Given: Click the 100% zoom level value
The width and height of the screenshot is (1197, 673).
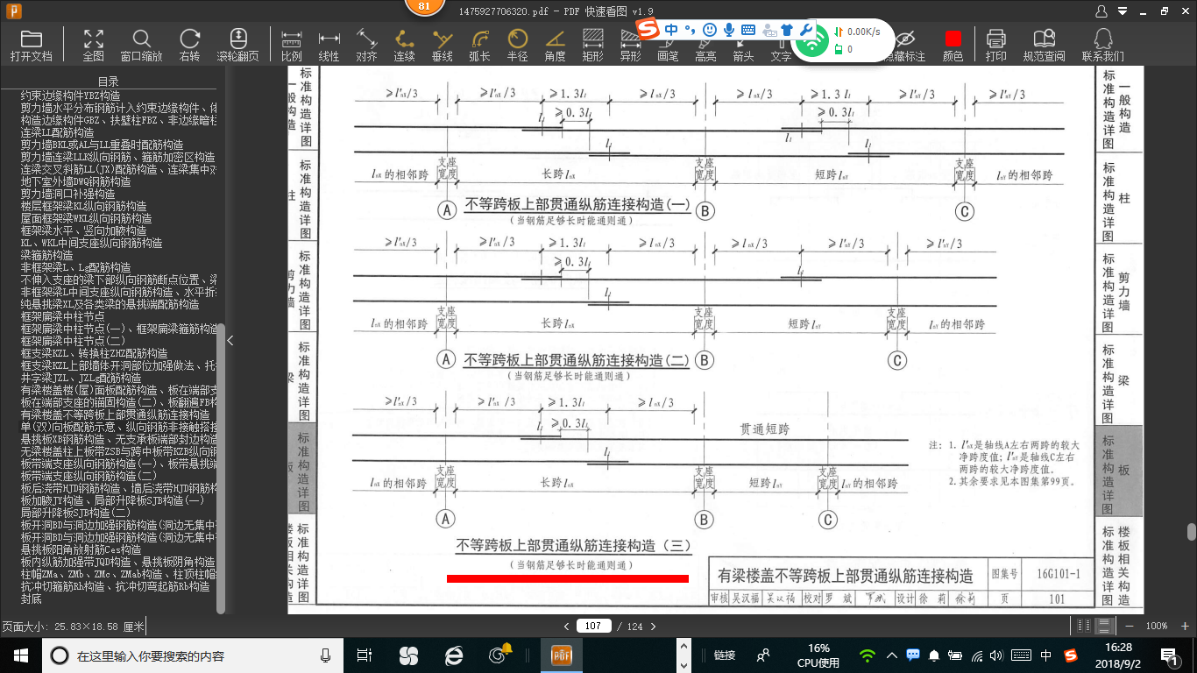Looking at the screenshot, I should click(x=1157, y=626).
